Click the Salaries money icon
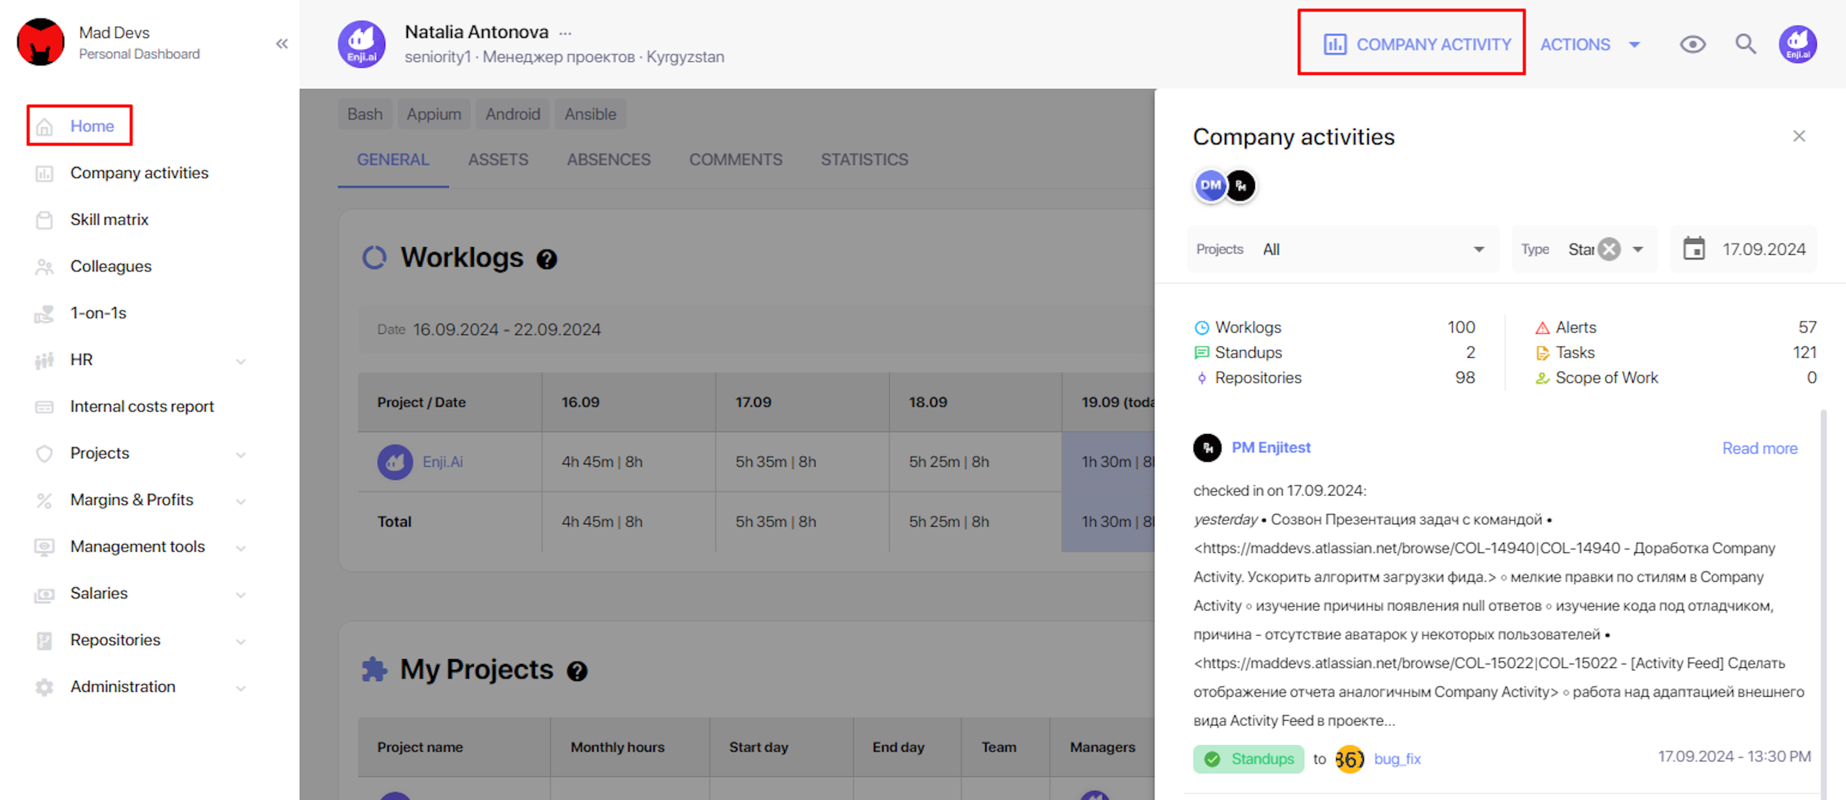This screenshot has width=1846, height=800. (44, 594)
